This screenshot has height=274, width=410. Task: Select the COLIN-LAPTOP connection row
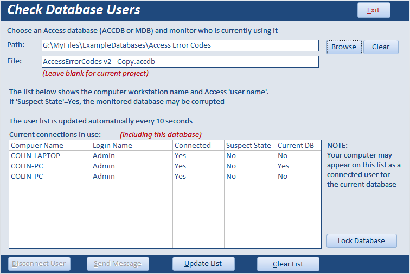[165, 155]
